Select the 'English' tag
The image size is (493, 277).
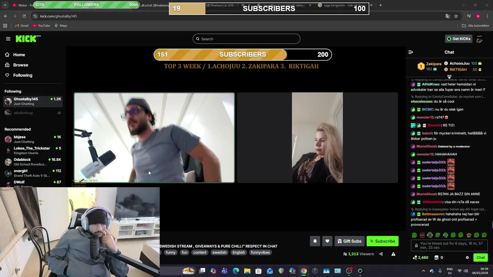[x=238, y=252]
